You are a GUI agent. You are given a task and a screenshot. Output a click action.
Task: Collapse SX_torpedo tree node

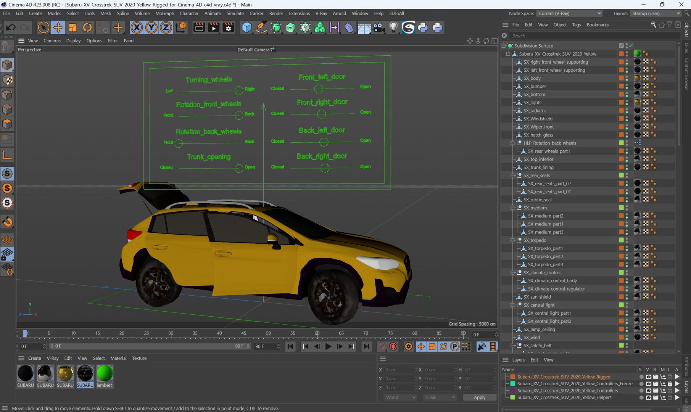(513, 240)
